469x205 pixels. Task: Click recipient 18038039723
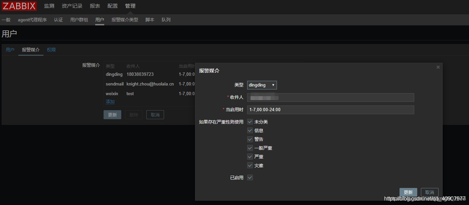pyautogui.click(x=140, y=74)
